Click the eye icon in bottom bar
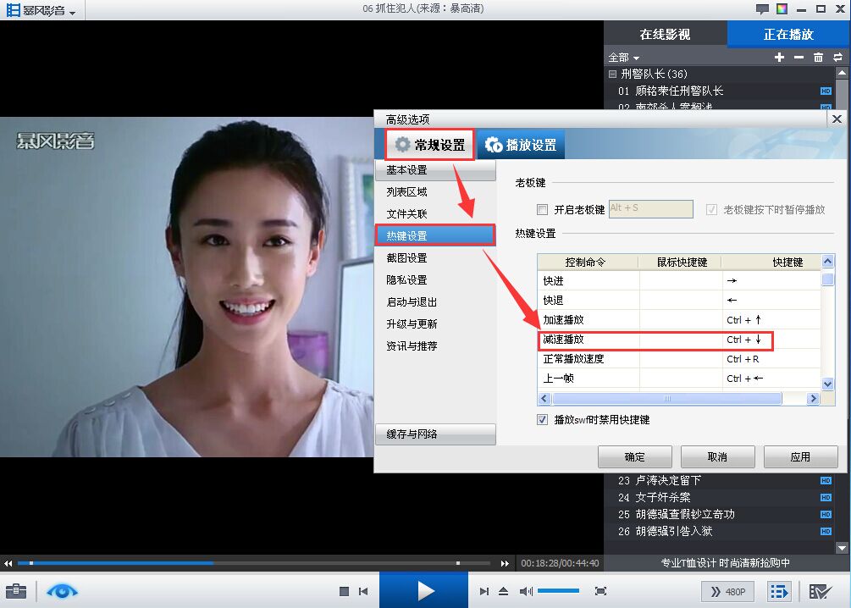Screen dimensions: 851x608 (61, 590)
